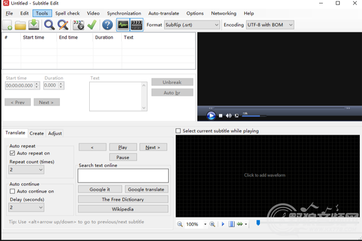This screenshot has height=241, width=362.
Task: Open the Spell check menu
Action: pyautogui.click(x=68, y=14)
